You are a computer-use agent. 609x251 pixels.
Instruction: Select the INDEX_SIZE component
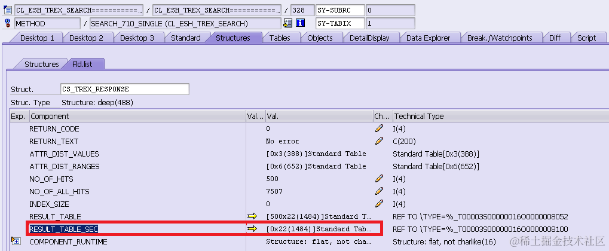[50, 204]
